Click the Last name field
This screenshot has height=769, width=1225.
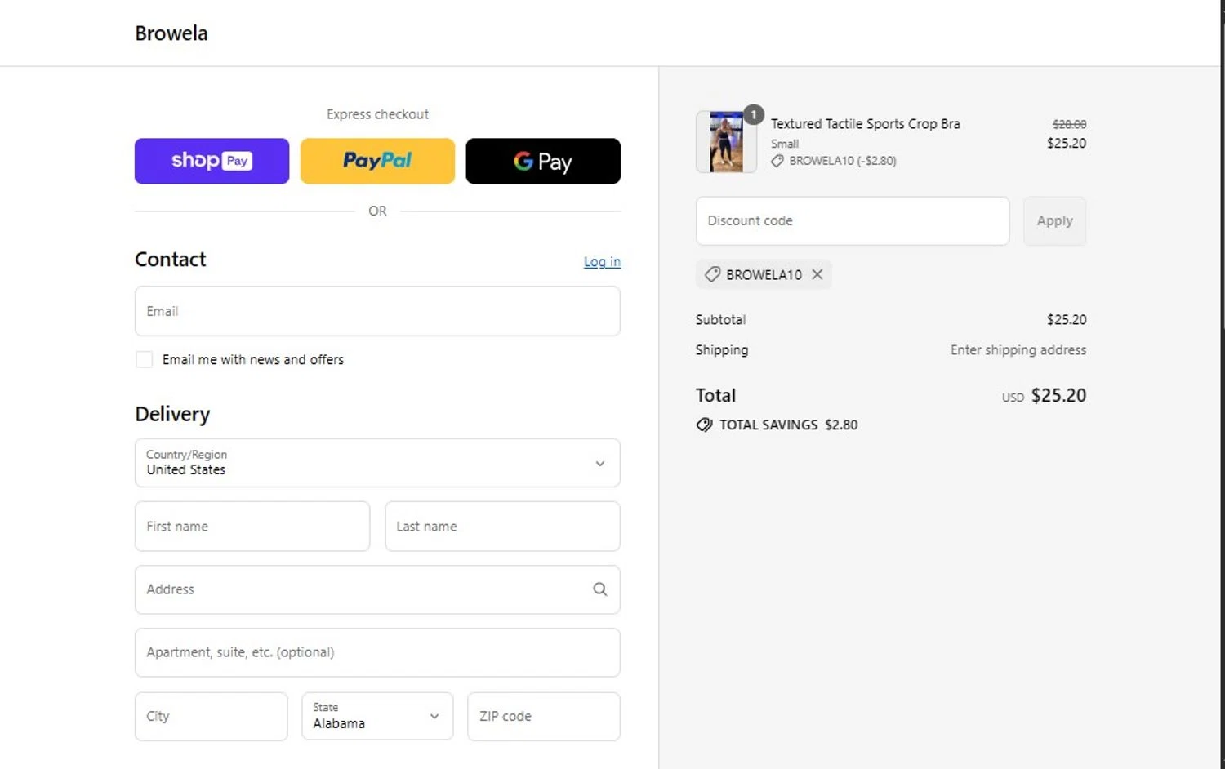pos(502,527)
